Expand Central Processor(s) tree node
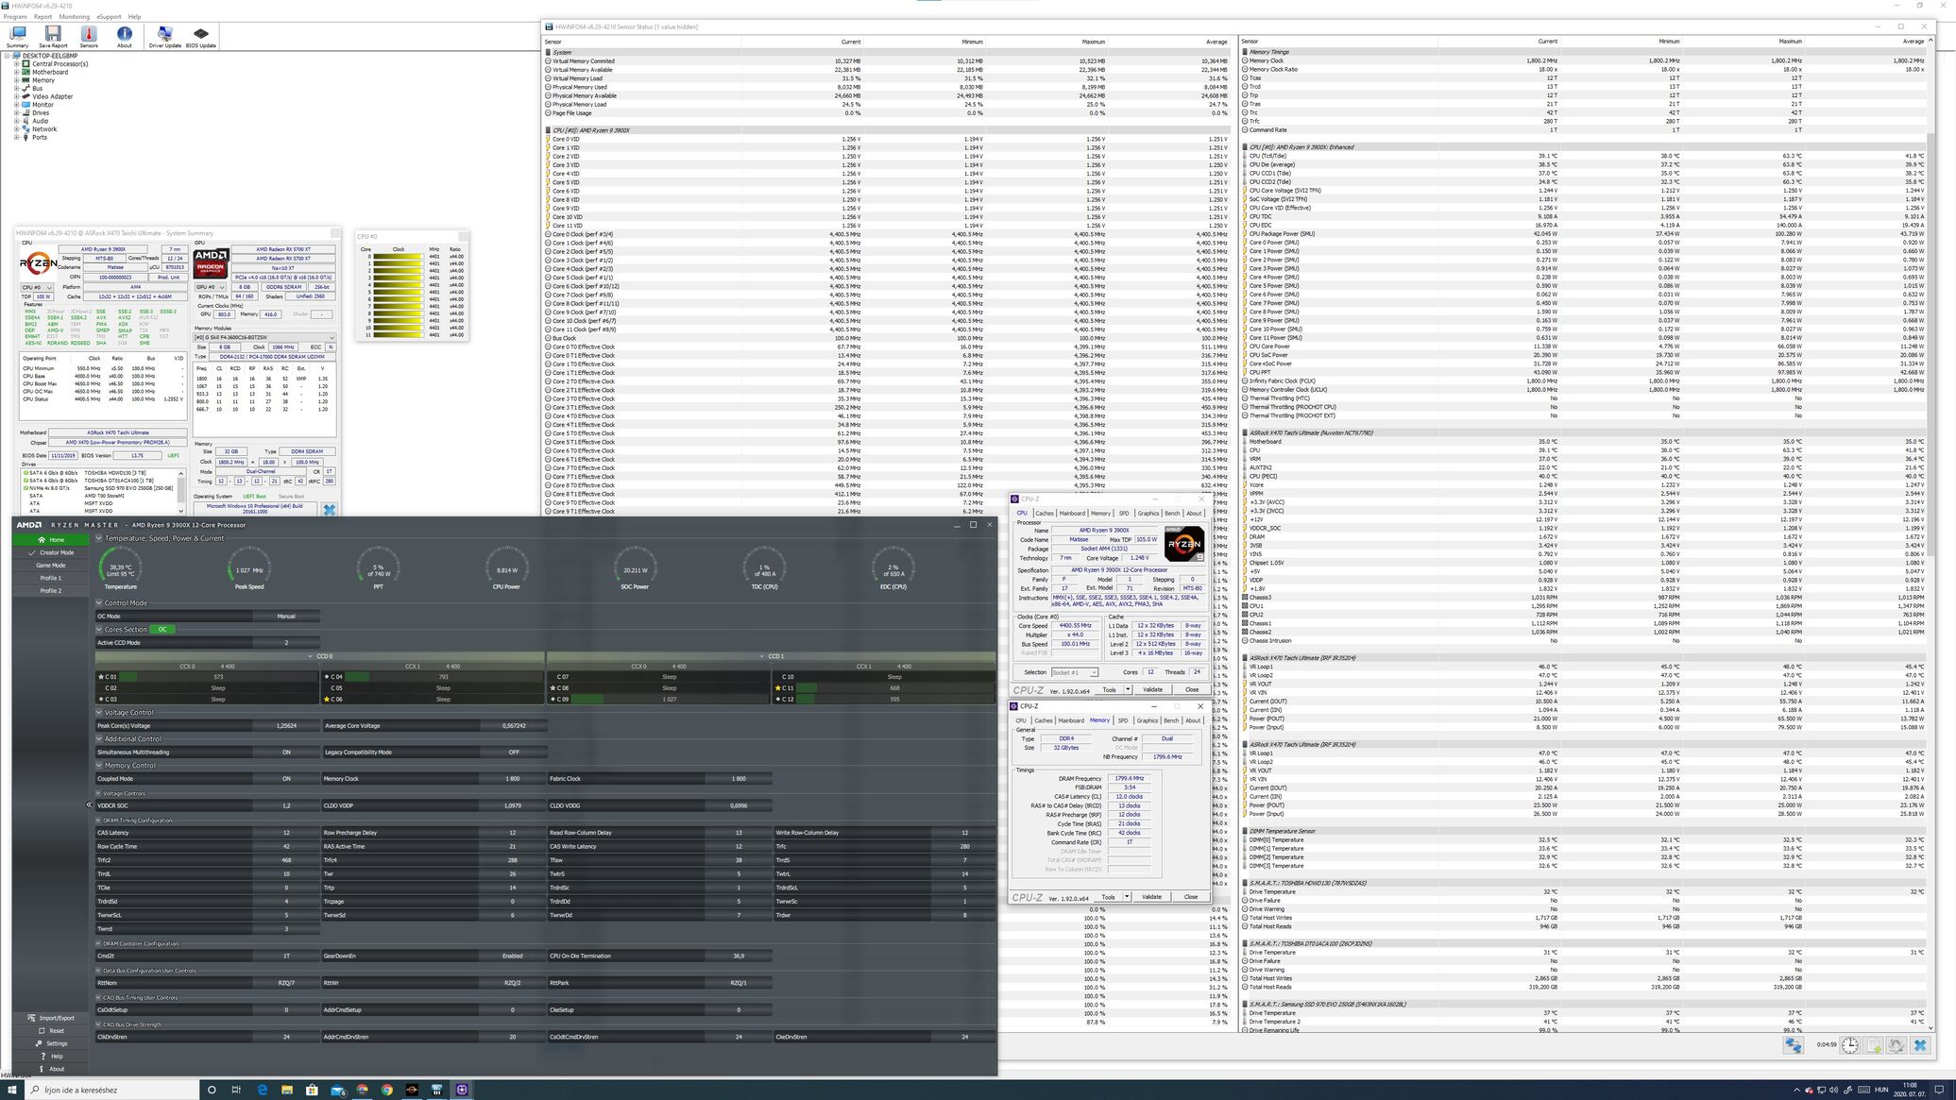The height and width of the screenshot is (1100, 1956). pyautogui.click(x=16, y=64)
